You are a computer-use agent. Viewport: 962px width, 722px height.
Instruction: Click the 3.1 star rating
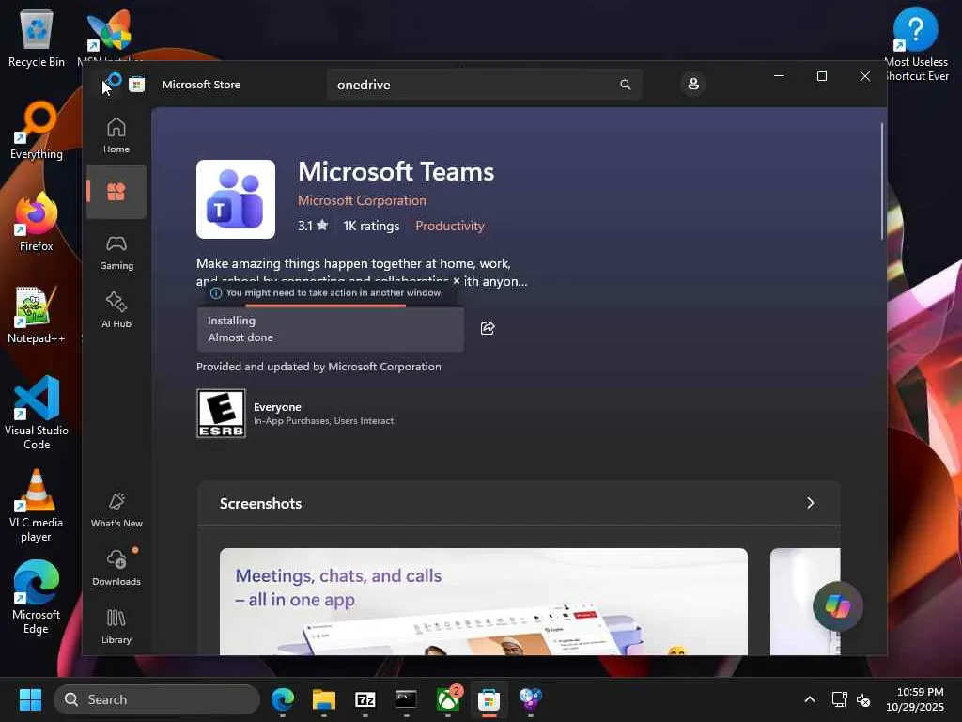[313, 226]
